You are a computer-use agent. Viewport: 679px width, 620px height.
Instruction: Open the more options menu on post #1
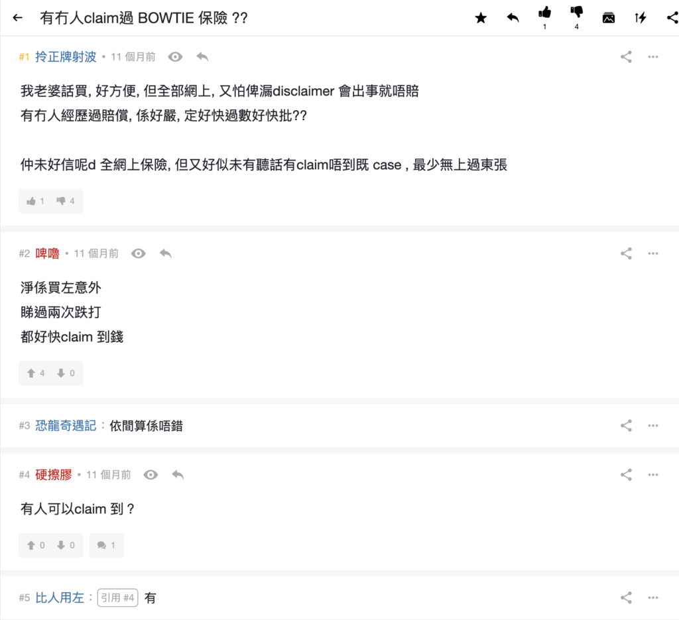click(x=653, y=57)
